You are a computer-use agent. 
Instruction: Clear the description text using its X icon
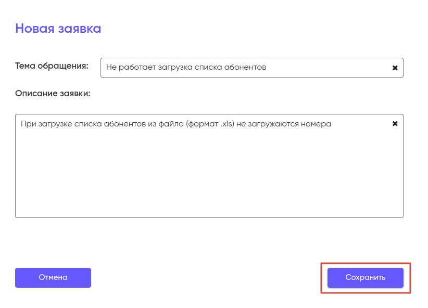click(395, 124)
